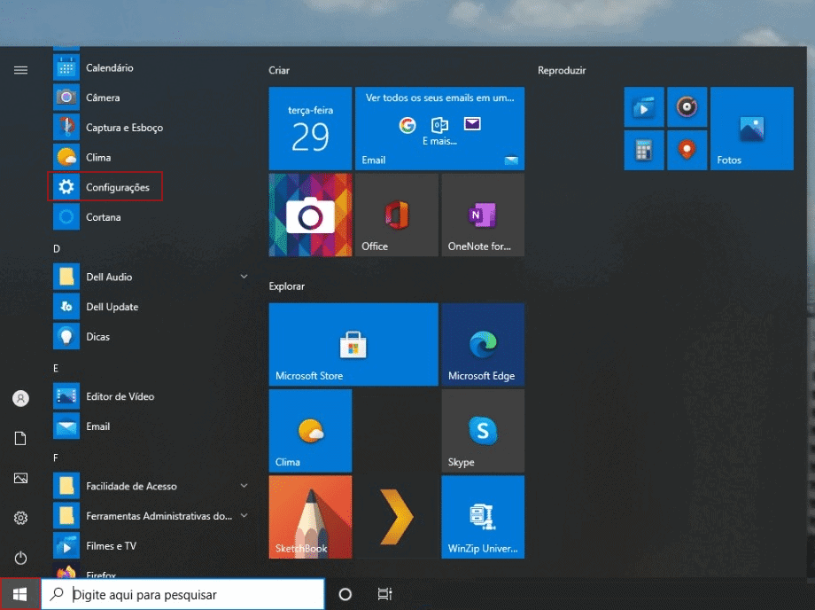Viewport: 815px width, 610px height.
Task: Open Configurações in the app list
Action: (151, 187)
